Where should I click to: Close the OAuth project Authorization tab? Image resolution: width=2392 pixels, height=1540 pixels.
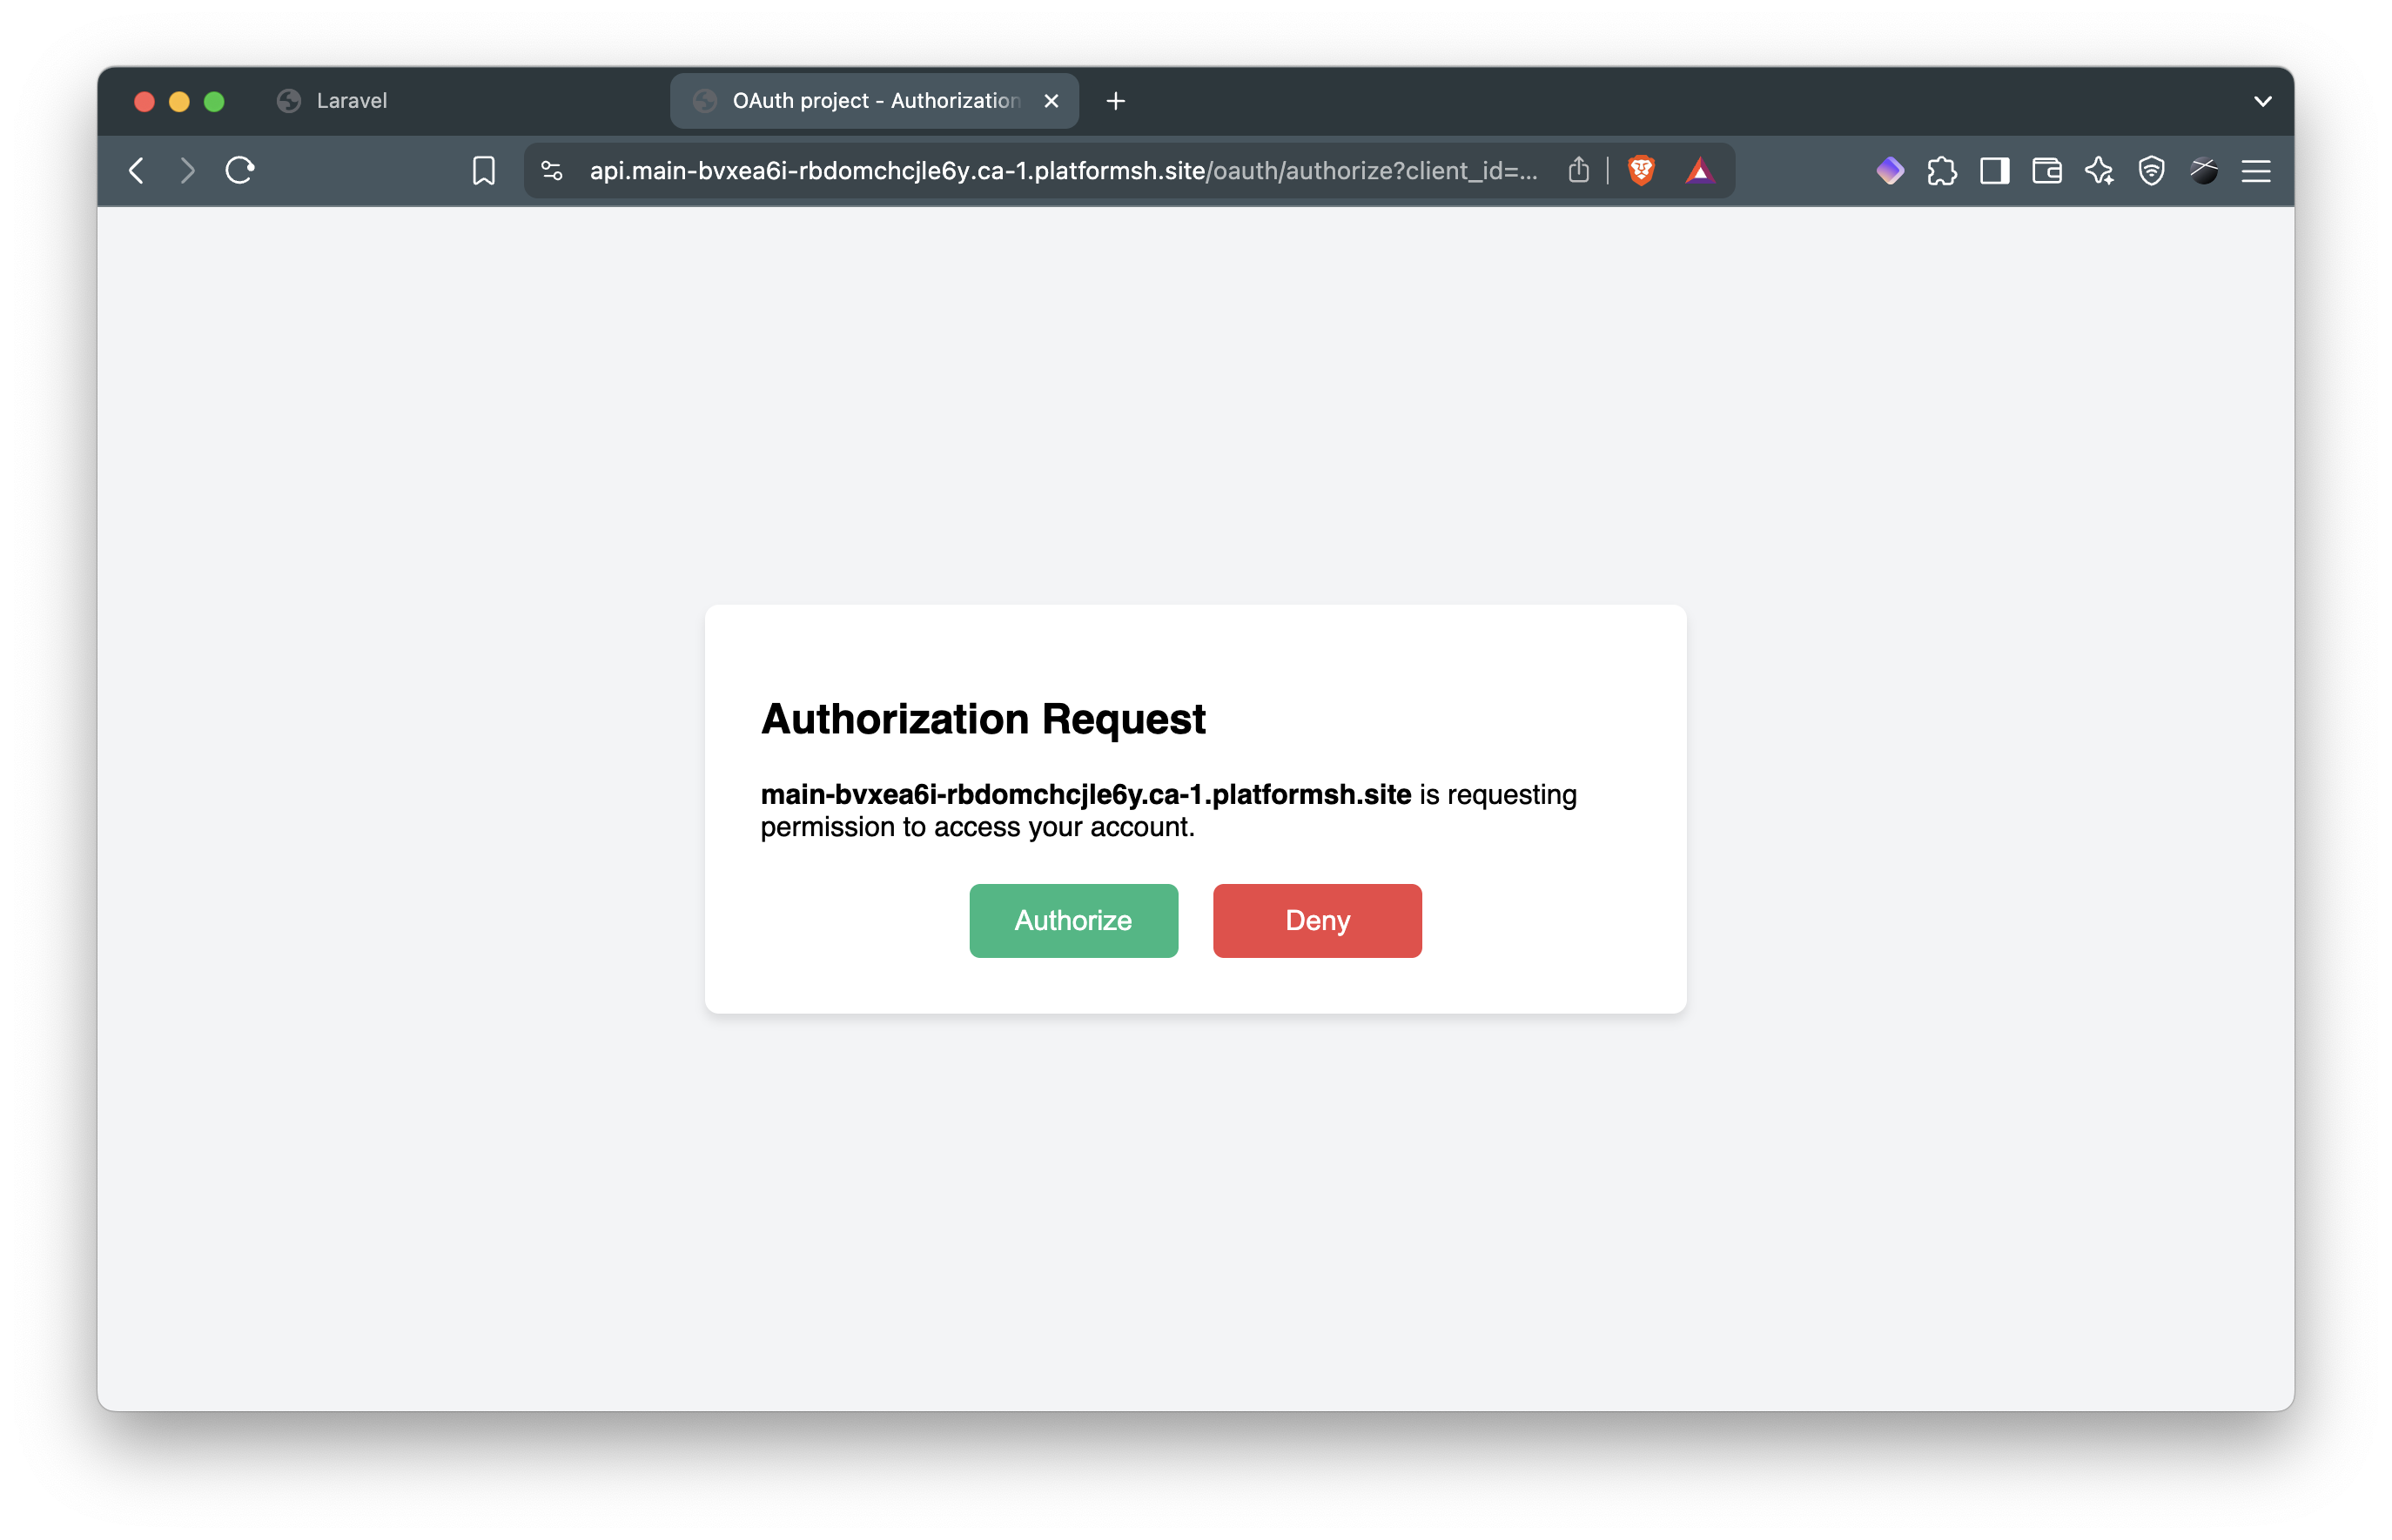(x=1051, y=101)
